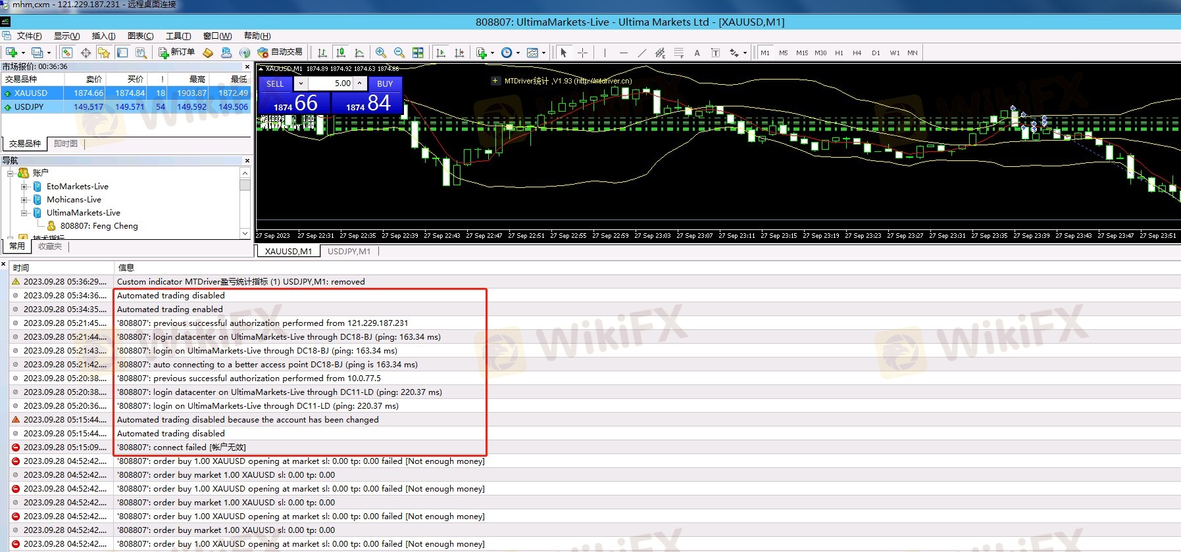Viewport: 1181px width, 552px height.
Task: Open a new chart window
Action: [11, 53]
